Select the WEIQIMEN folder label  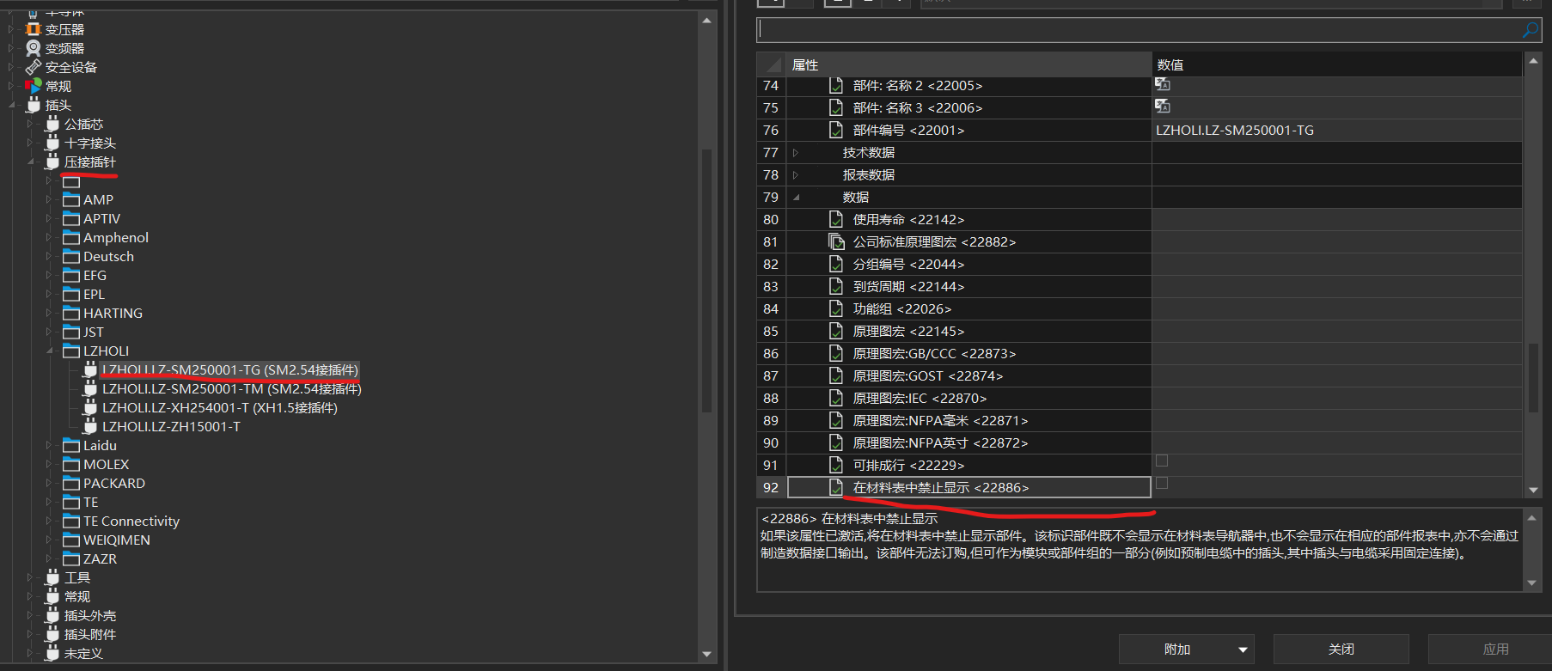(x=117, y=540)
